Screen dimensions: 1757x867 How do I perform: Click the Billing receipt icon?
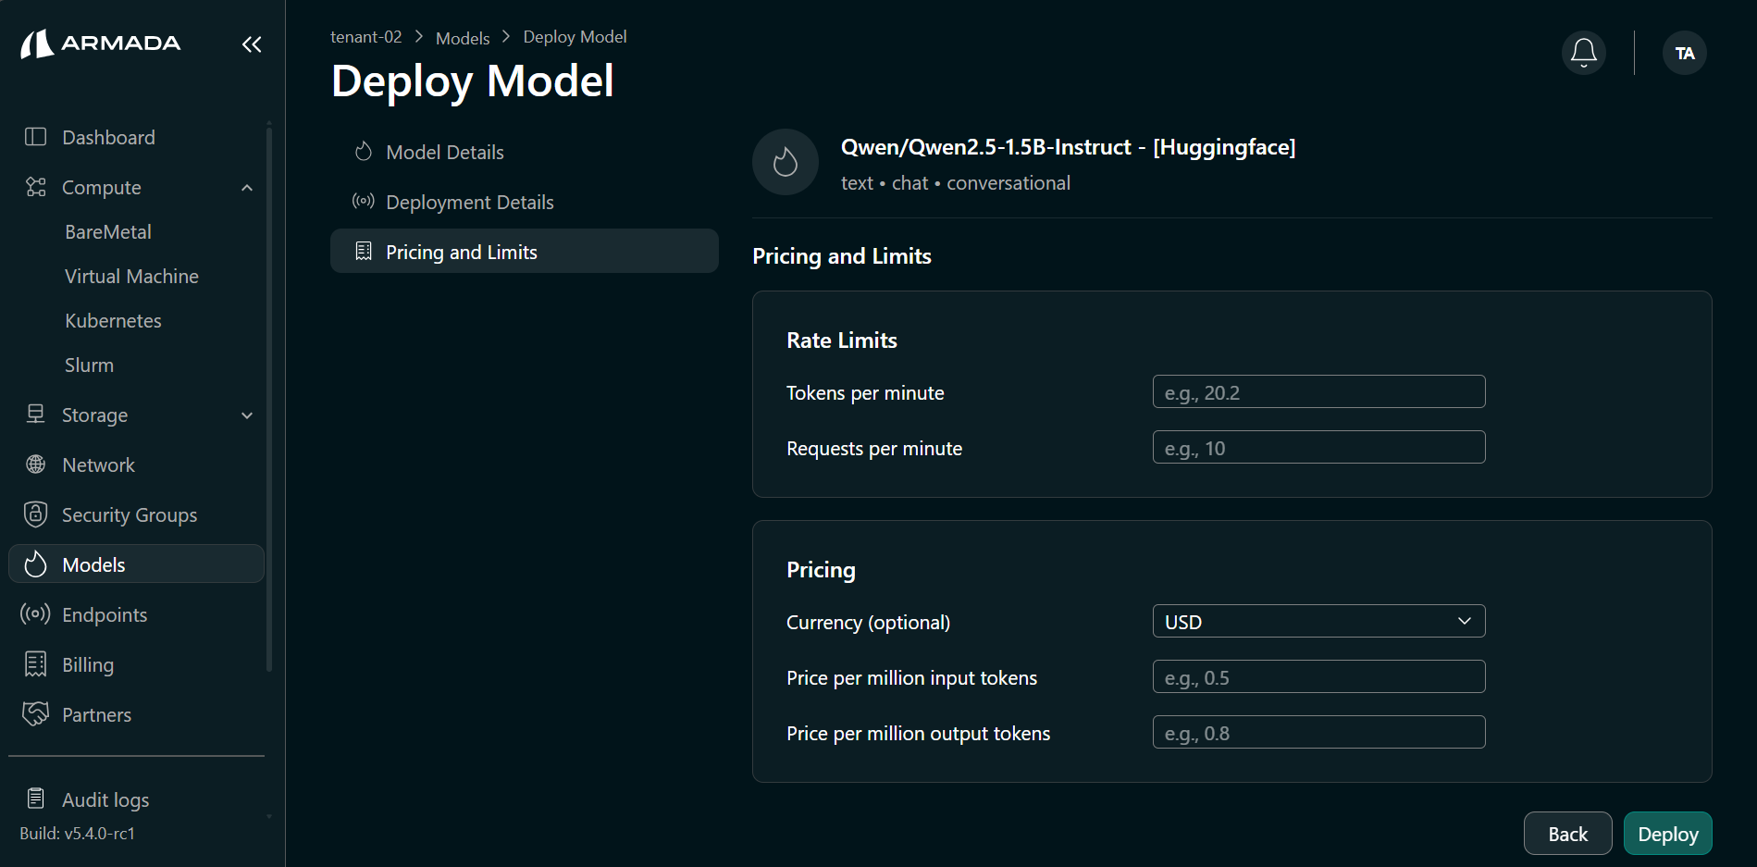click(35, 664)
